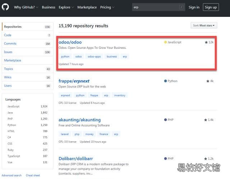
Task: Star icon on frappe/erpnext result
Action: point(208,81)
